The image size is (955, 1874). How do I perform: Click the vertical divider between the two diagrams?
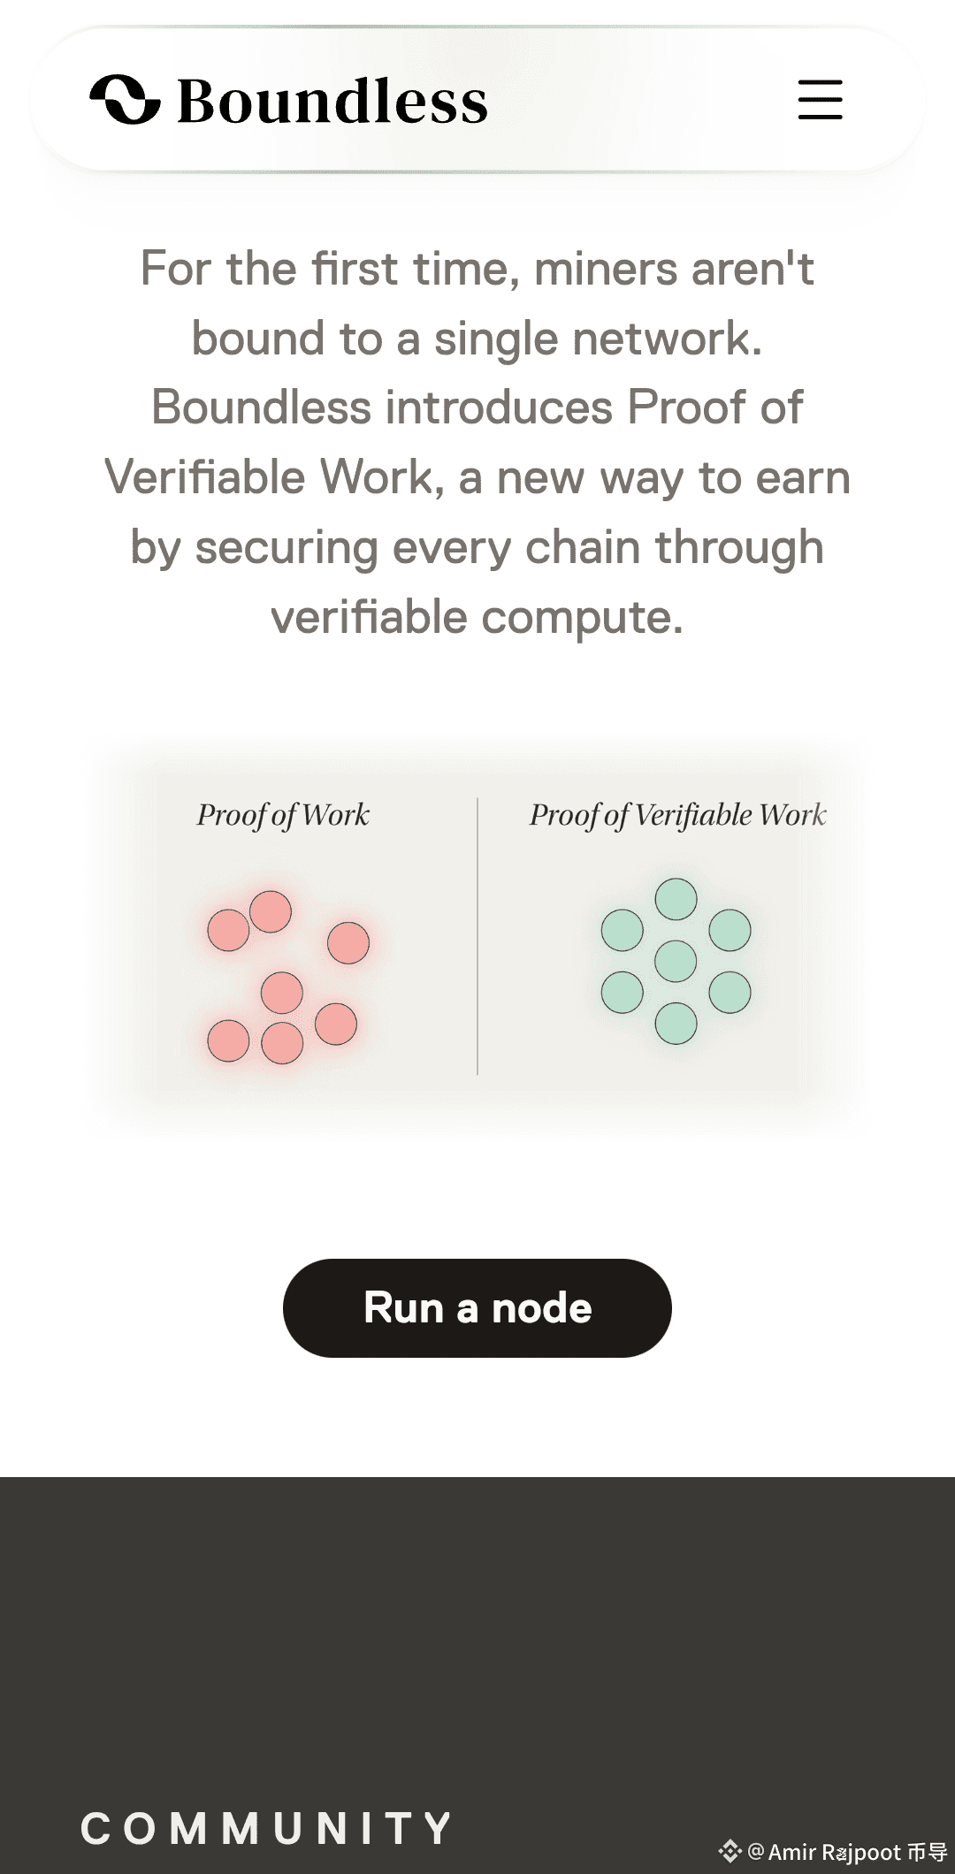click(x=477, y=936)
